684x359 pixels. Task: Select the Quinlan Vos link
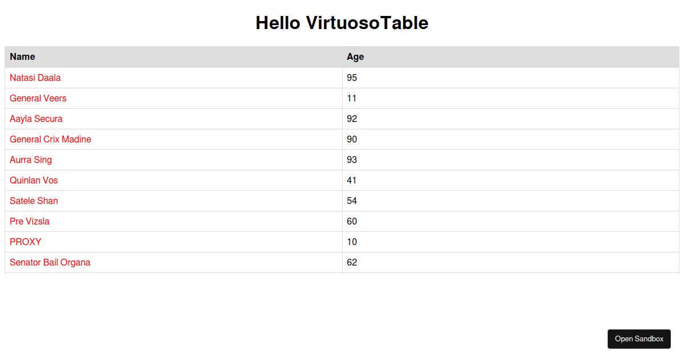34,180
